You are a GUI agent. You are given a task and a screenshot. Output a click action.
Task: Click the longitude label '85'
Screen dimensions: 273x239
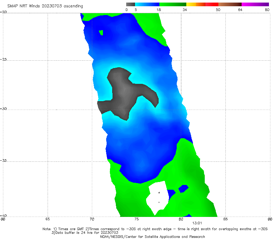coord(225,219)
